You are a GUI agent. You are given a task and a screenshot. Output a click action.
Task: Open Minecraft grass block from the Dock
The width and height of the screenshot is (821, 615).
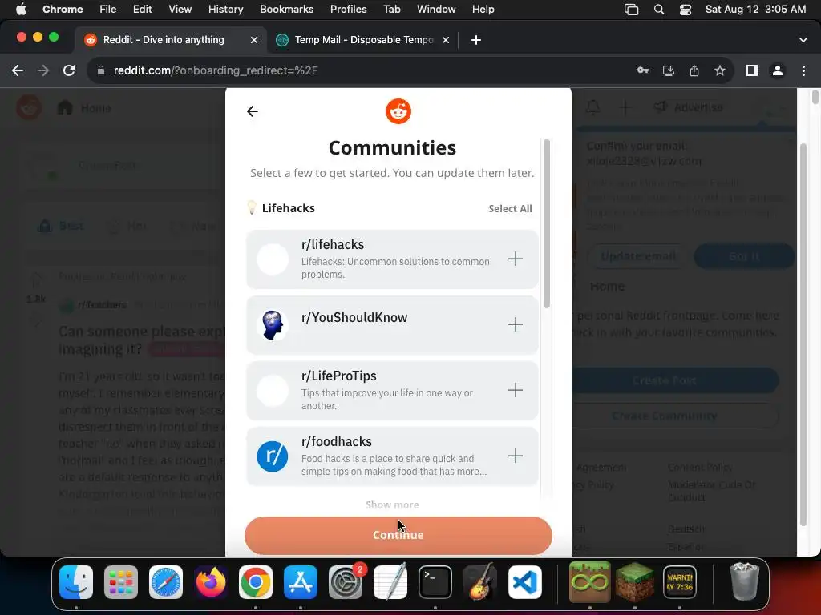click(x=635, y=582)
